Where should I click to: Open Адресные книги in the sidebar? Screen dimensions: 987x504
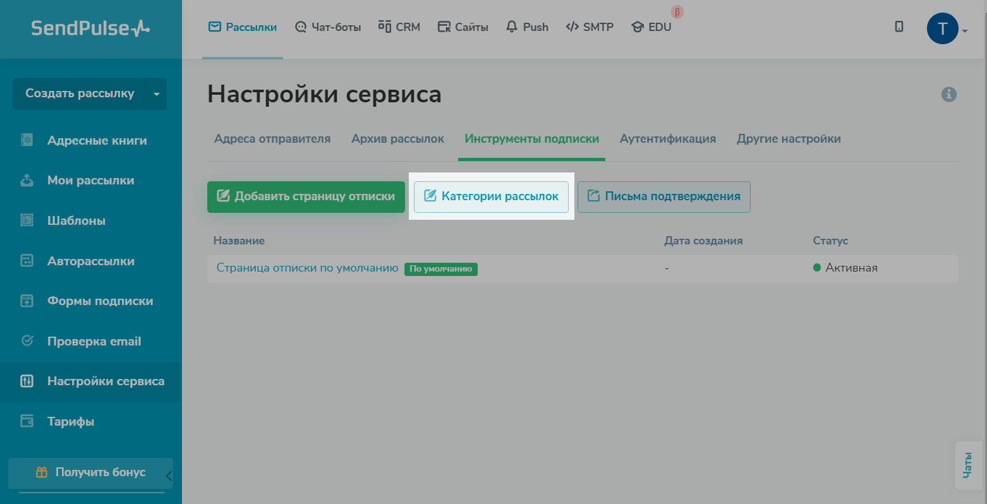pyautogui.click(x=97, y=141)
